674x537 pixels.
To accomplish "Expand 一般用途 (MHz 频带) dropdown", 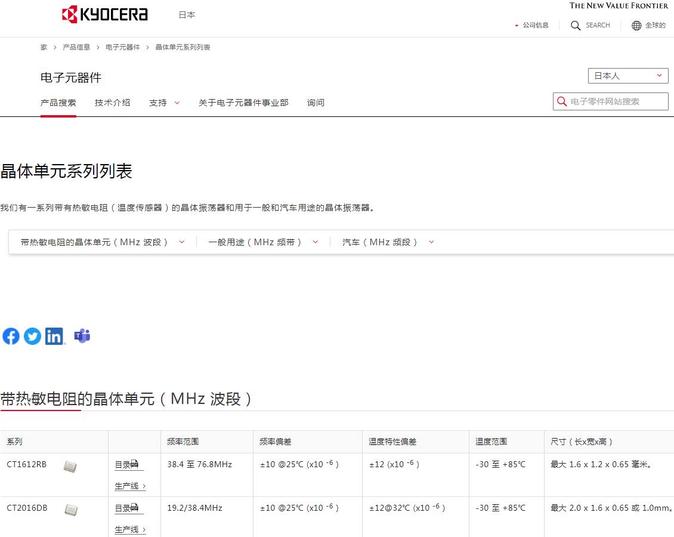I will [263, 242].
